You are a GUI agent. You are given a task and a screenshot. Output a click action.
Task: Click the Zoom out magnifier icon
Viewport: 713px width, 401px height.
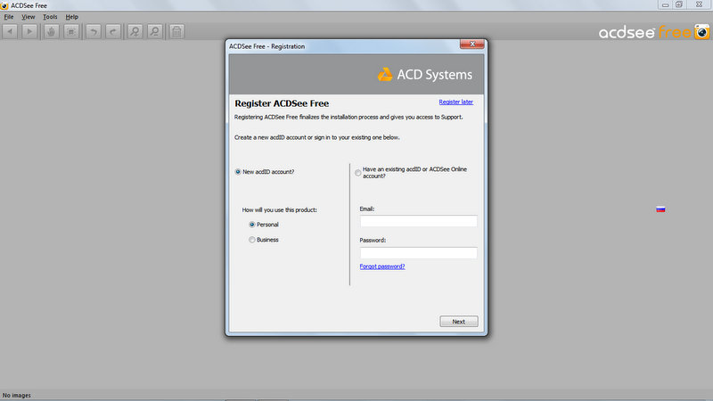[155, 31]
